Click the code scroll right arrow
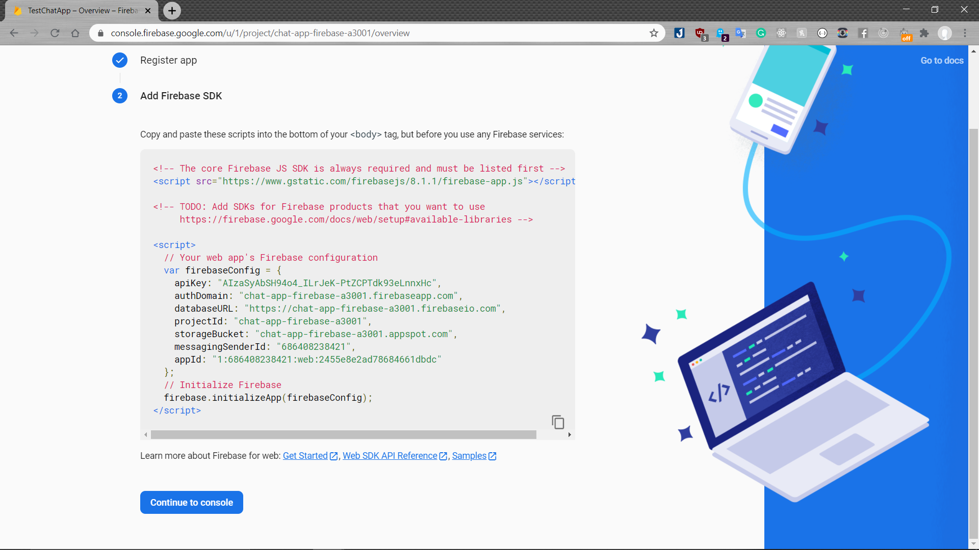 (570, 435)
